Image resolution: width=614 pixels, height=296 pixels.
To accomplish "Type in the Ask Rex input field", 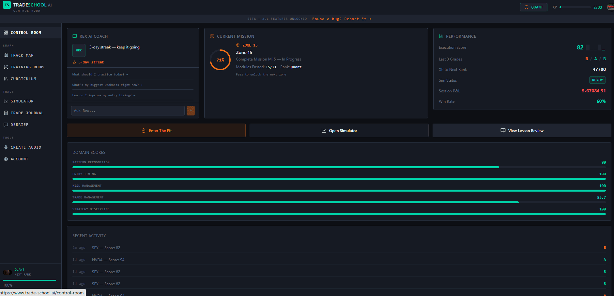I will pos(128,111).
